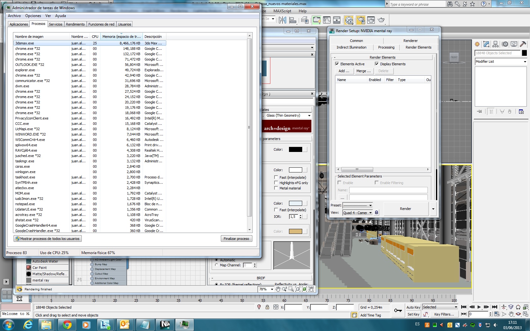530x331 pixels.
Task: Open Google Chrome from the taskbar
Action: pos(67,324)
